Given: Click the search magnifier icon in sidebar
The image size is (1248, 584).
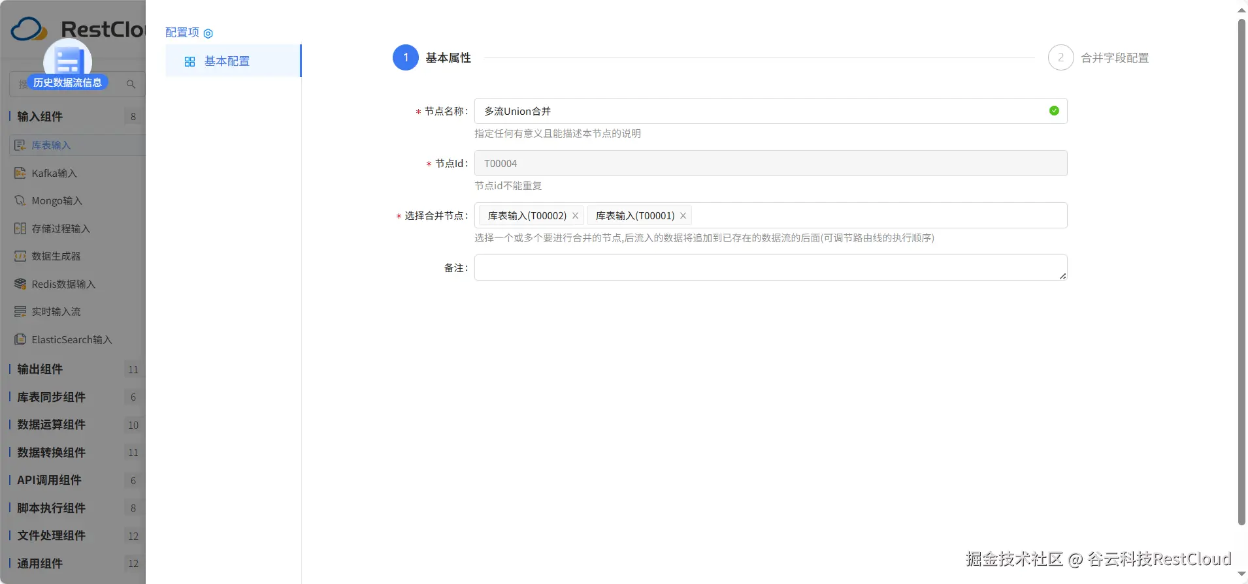Looking at the screenshot, I should pyautogui.click(x=131, y=84).
